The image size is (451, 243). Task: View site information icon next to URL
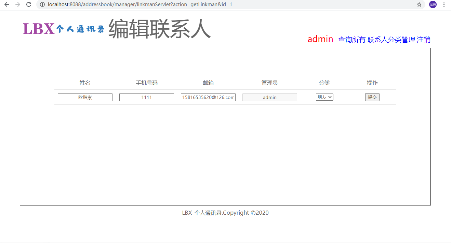coord(42,4)
